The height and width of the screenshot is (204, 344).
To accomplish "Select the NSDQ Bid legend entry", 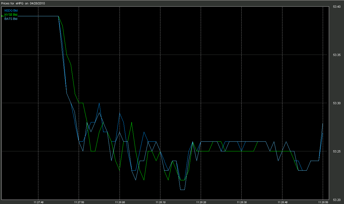I will tap(11, 10).
